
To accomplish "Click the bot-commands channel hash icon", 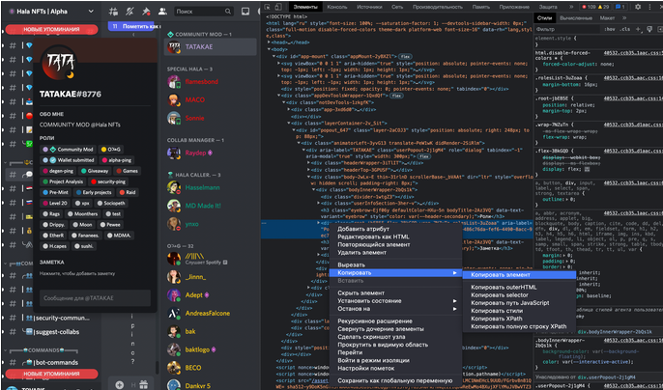I will click(14, 362).
